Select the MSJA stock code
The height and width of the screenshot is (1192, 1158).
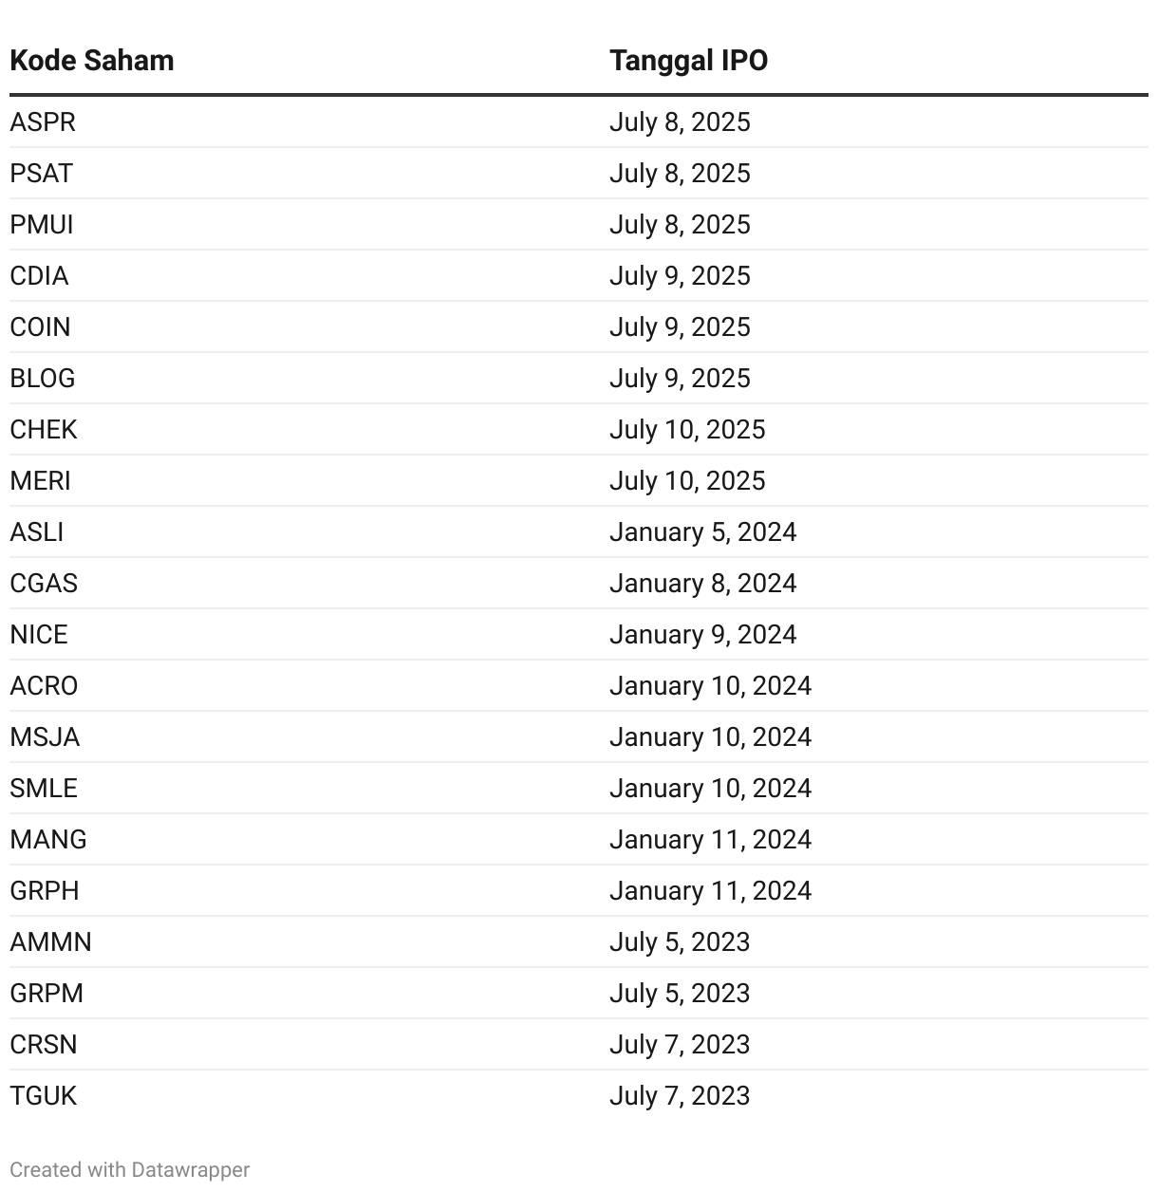point(45,737)
